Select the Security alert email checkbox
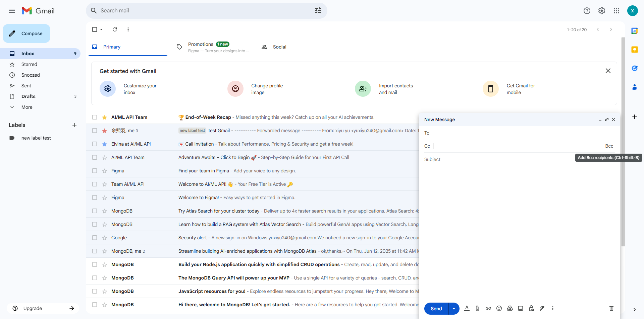Viewport: 644px width, 319px height. (95, 238)
